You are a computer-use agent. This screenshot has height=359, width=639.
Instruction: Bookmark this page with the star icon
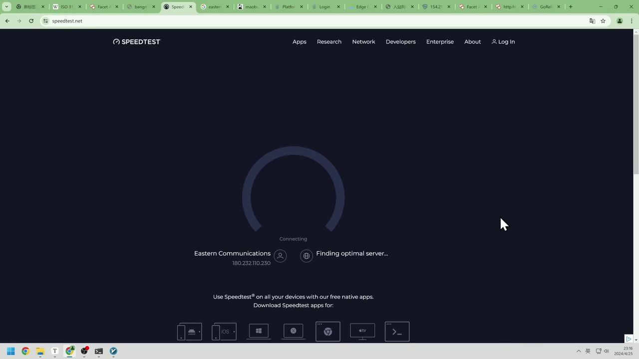coord(603,21)
